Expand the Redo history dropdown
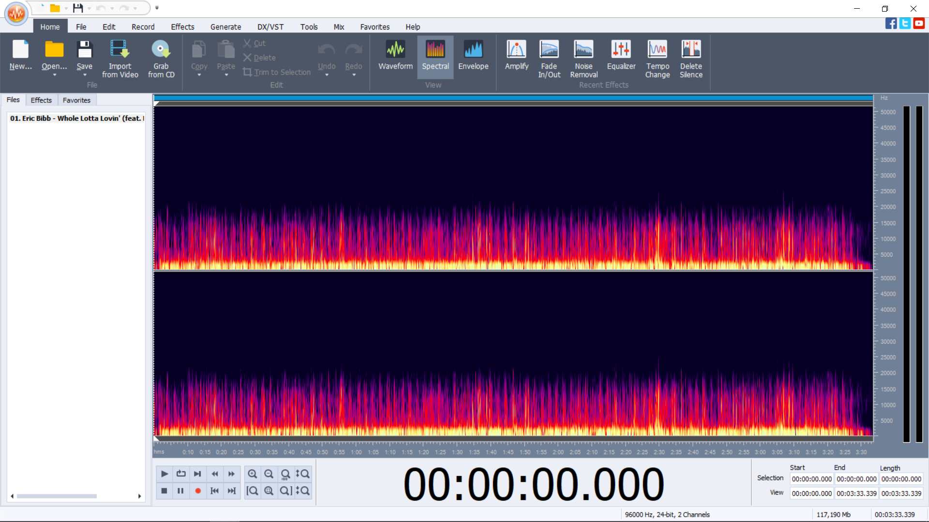 354,75
